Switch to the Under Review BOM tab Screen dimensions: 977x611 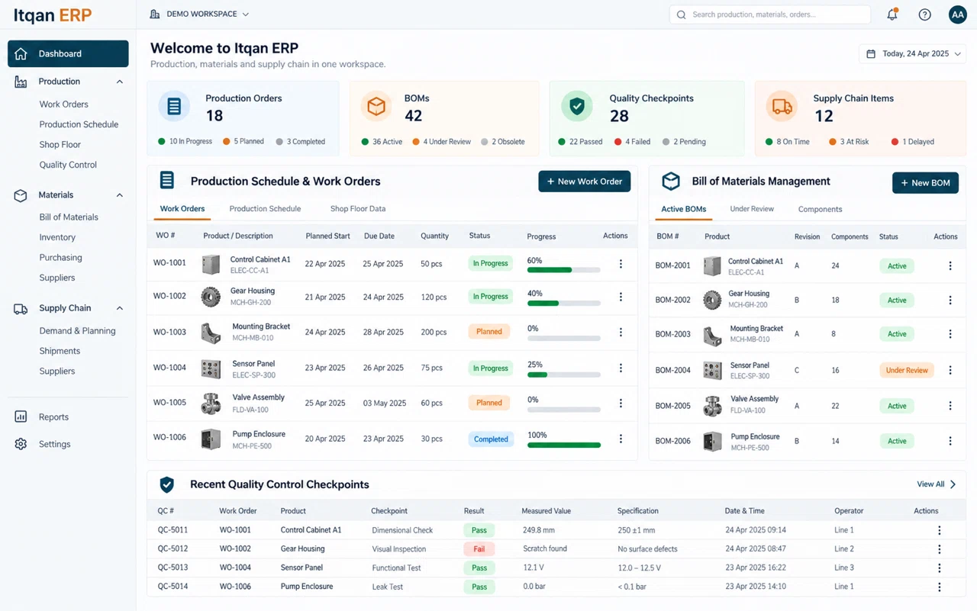click(x=752, y=209)
